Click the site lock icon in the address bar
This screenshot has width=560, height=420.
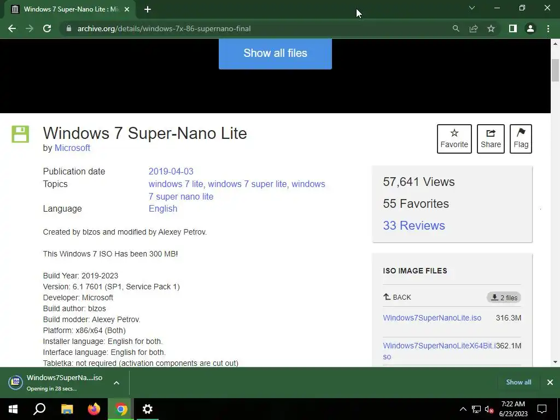point(69,28)
